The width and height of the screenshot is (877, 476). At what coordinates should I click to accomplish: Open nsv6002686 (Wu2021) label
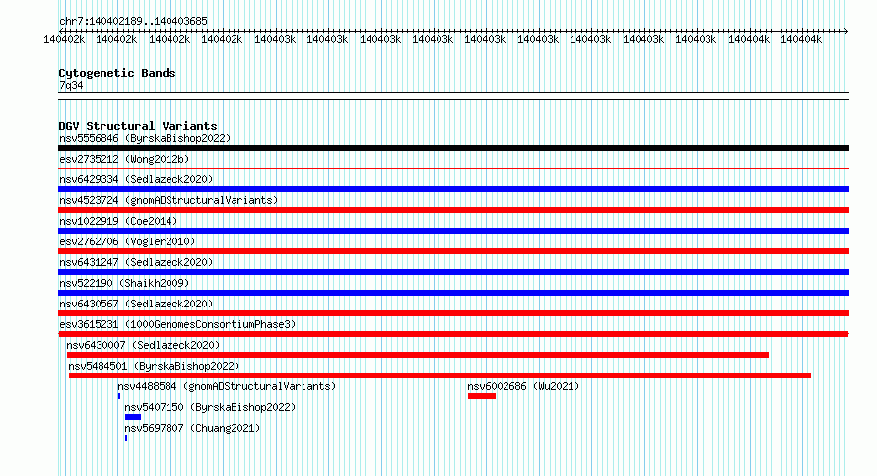(523, 386)
